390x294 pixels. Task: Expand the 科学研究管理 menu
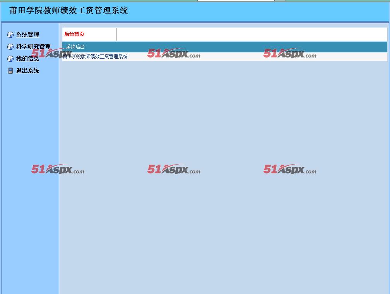33,47
